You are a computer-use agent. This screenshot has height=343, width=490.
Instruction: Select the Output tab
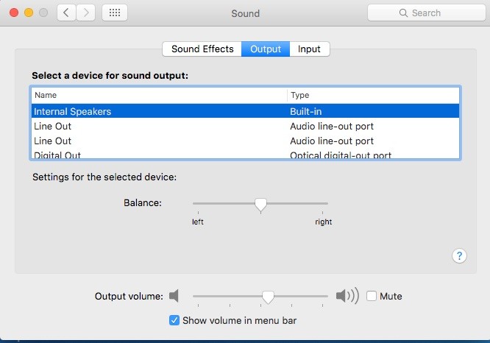(x=266, y=49)
